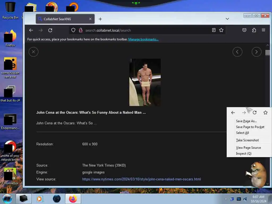The height and width of the screenshot is (204, 272).
Task: Open a new tab with plus button
Action: (x=100, y=19)
